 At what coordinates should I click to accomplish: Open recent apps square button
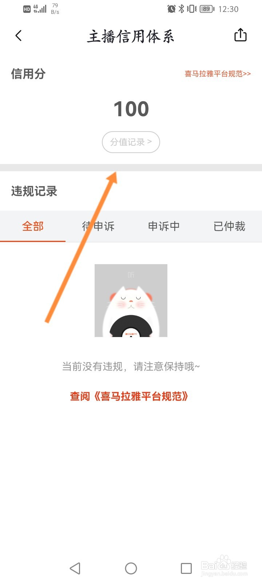coord(186,568)
